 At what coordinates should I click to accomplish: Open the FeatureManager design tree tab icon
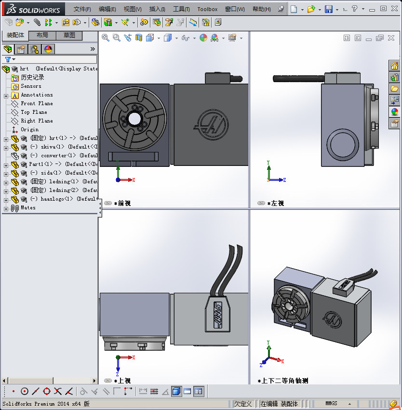[8, 49]
